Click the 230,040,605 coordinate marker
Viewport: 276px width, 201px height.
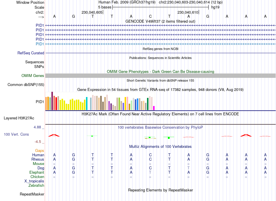(x=92, y=12)
